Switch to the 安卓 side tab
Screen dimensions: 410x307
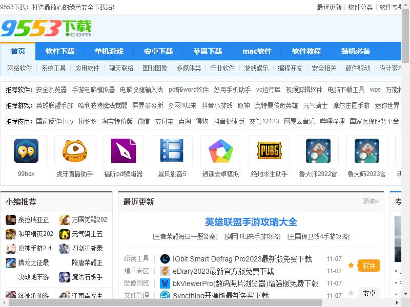point(369,293)
